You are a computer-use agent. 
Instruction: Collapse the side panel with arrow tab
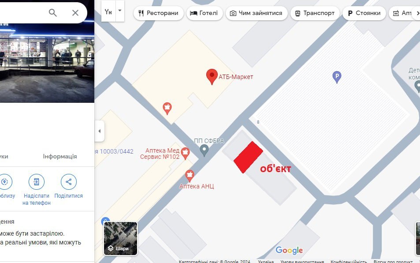coord(99,131)
